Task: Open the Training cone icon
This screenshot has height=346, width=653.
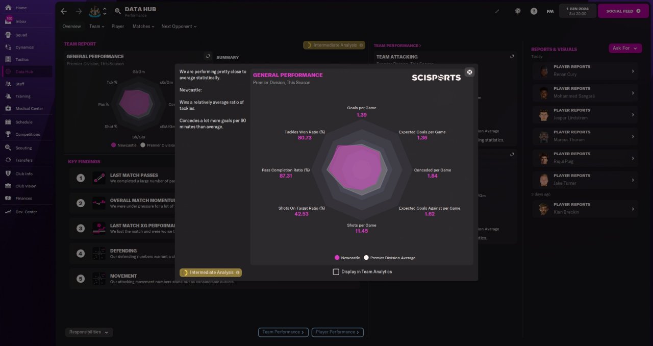Action: 8,96
